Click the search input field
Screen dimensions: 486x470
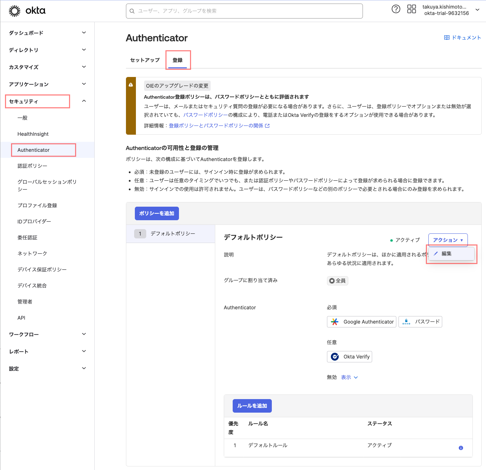tap(244, 11)
